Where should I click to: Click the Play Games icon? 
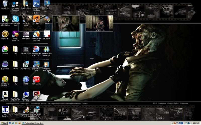[x=5, y=65]
